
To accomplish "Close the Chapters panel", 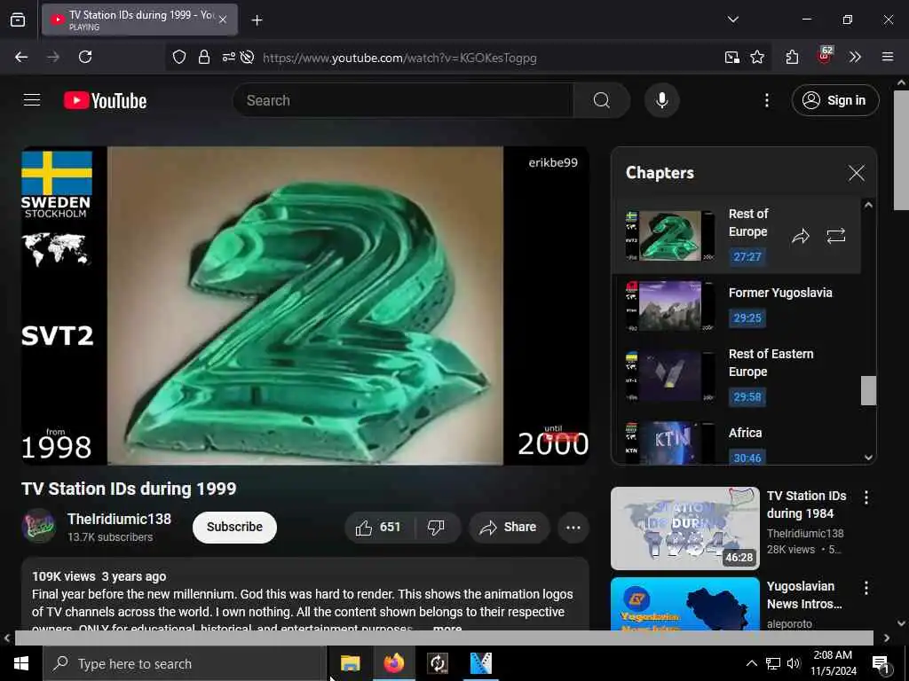I will tap(856, 173).
